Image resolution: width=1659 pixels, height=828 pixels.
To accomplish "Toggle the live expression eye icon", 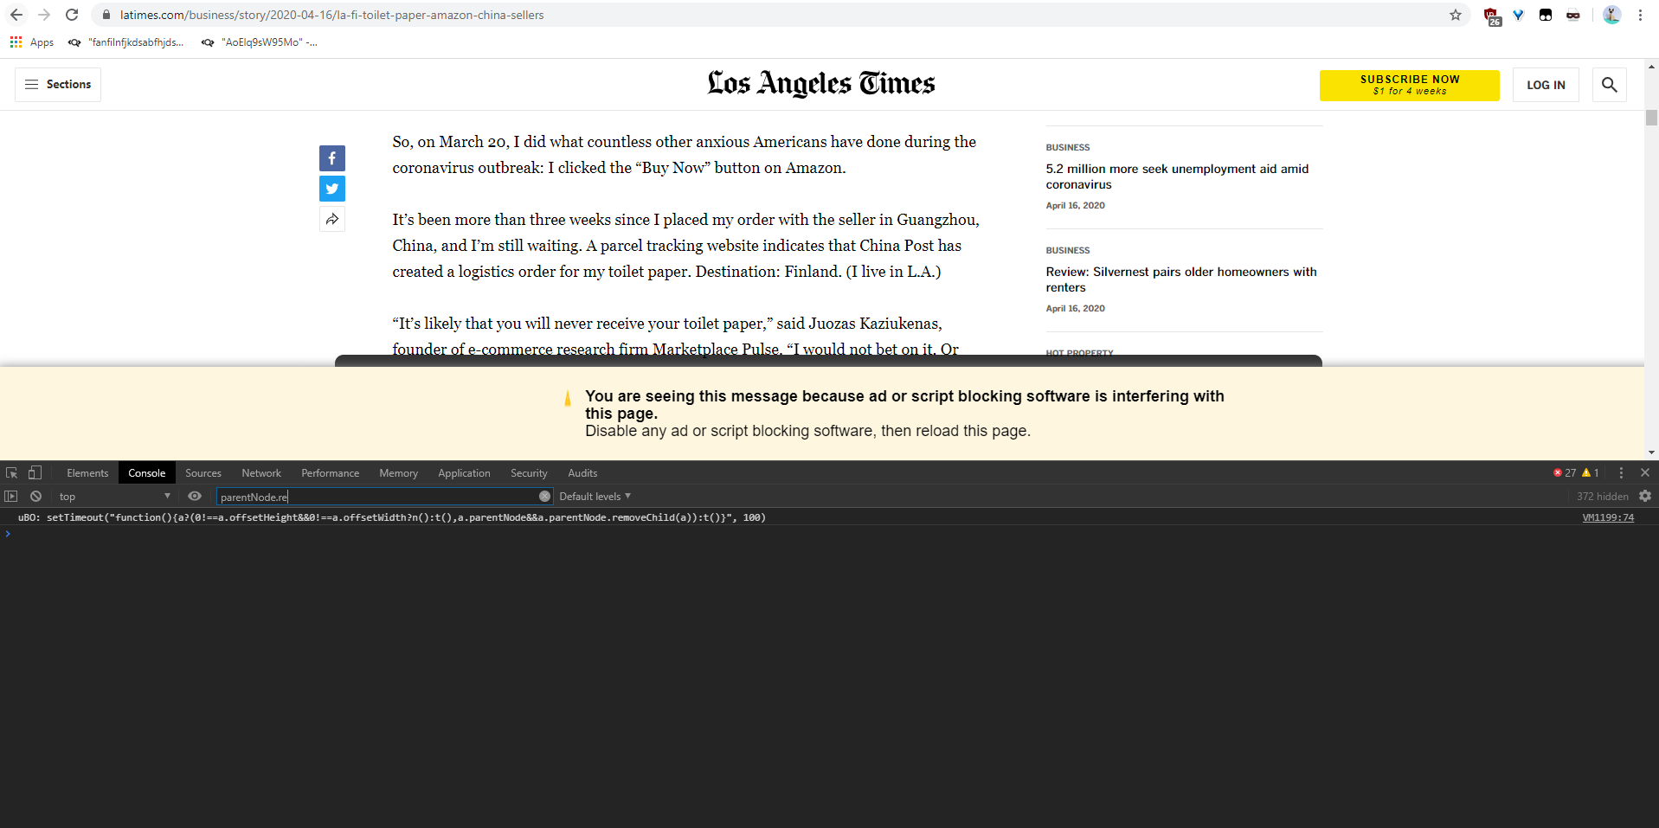I will pyautogui.click(x=194, y=496).
